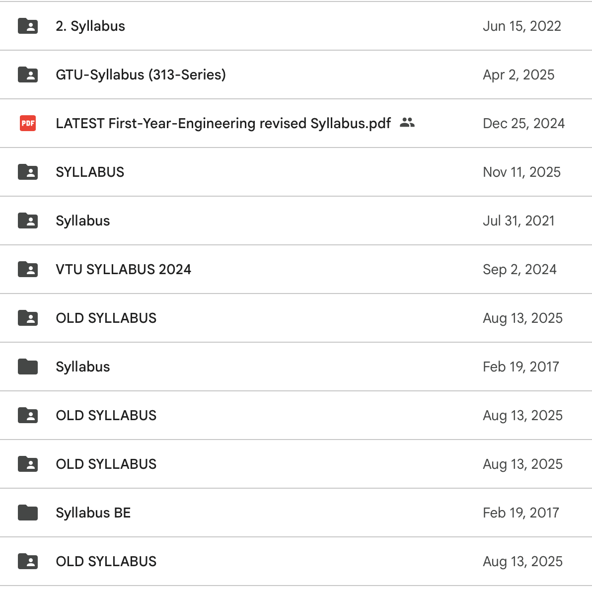
Task: Click the Sep 2, 2024 date
Action: 519,269
